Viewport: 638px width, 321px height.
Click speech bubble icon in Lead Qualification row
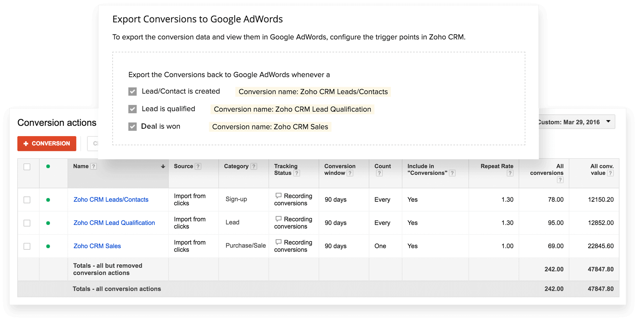(278, 219)
